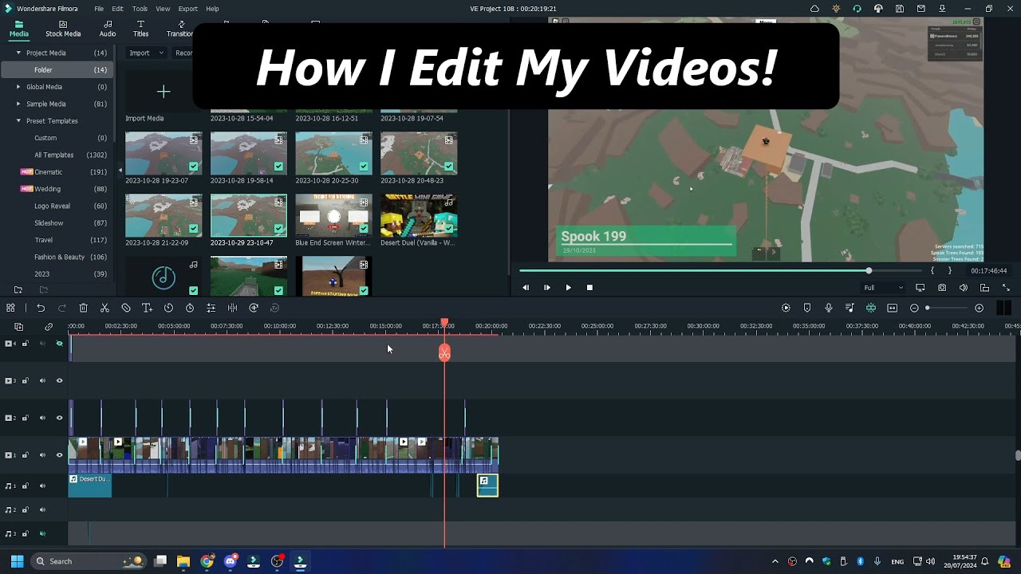Take a preview snapshot with the camera icon
Viewport: 1021px width, 574px height.
click(x=942, y=288)
